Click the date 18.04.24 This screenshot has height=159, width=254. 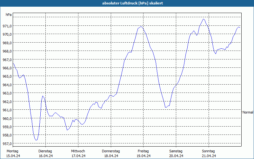(x=111, y=156)
